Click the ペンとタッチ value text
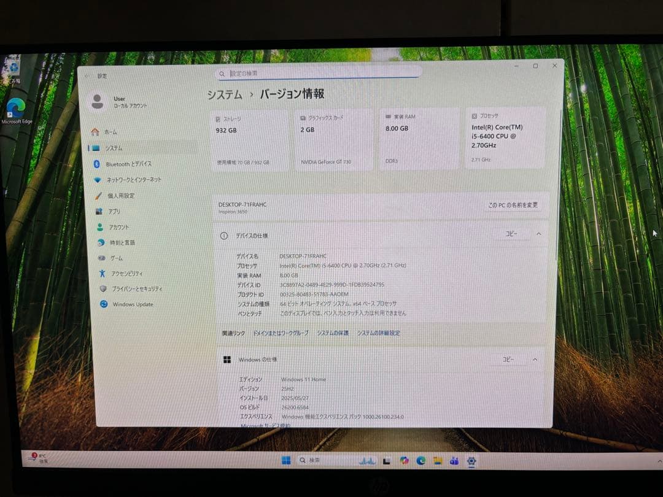Screen dimensions: 663x497 point(343,313)
